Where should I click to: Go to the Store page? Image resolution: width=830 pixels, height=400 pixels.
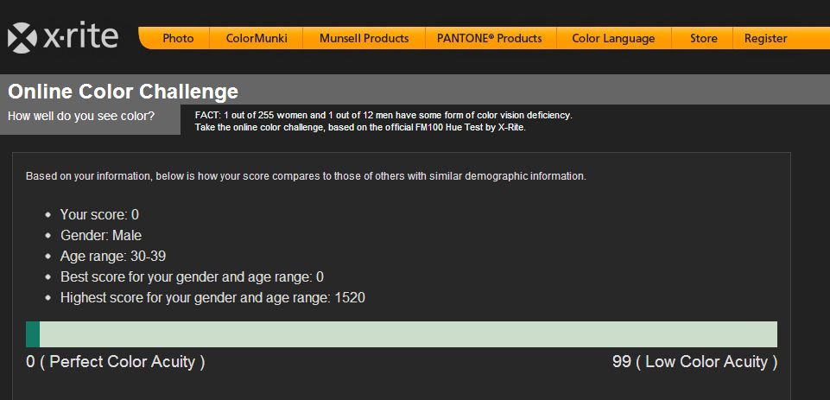click(x=704, y=39)
